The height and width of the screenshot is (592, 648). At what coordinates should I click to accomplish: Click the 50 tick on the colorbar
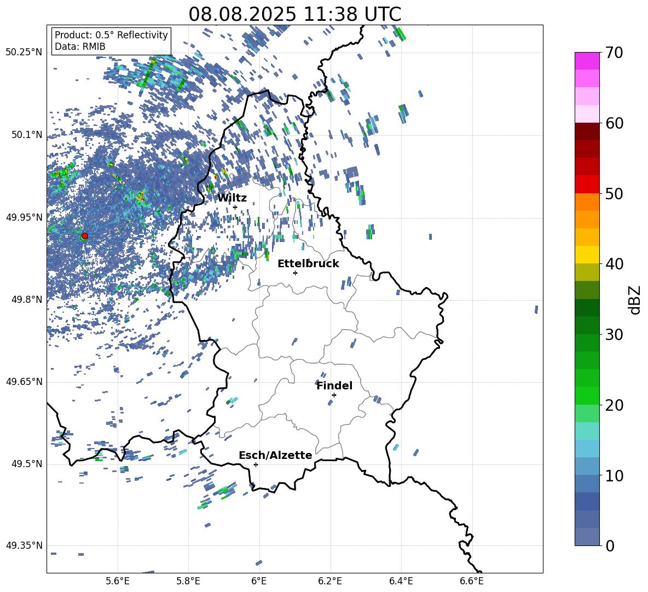click(x=614, y=193)
